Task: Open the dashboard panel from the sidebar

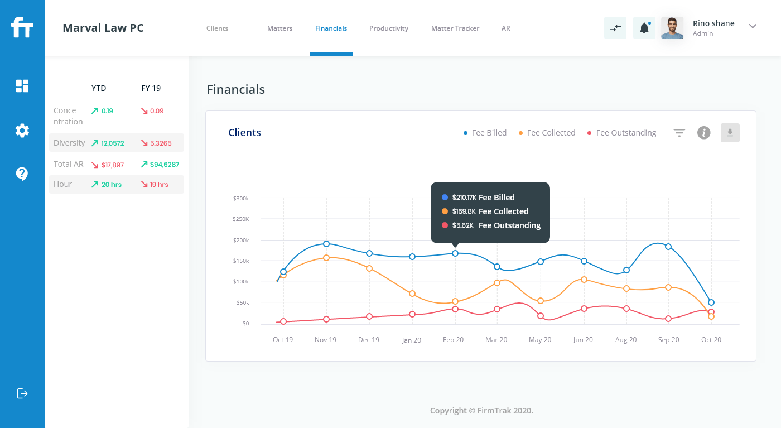Action: pos(22,85)
